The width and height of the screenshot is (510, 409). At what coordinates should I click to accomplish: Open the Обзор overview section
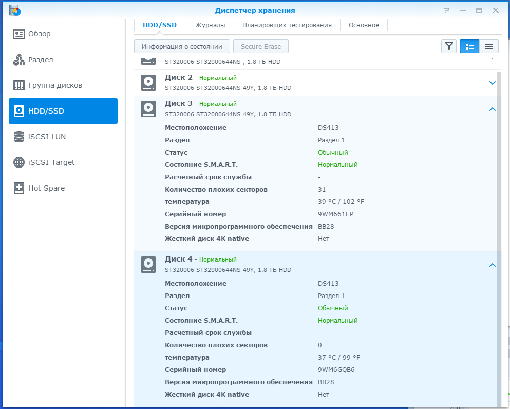click(x=63, y=34)
